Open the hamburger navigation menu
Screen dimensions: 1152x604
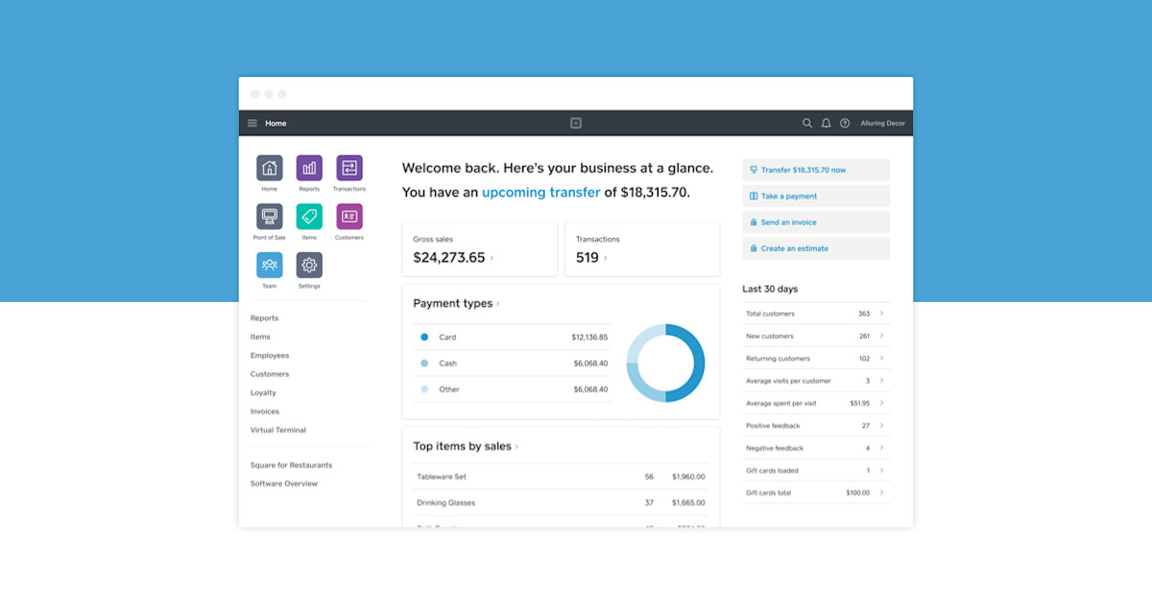[x=252, y=123]
